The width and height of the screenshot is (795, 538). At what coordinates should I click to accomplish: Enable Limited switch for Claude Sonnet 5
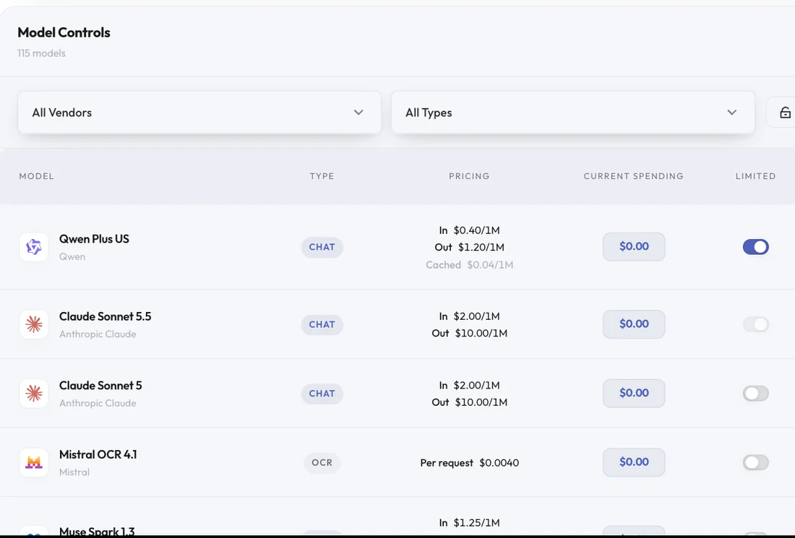pos(755,393)
